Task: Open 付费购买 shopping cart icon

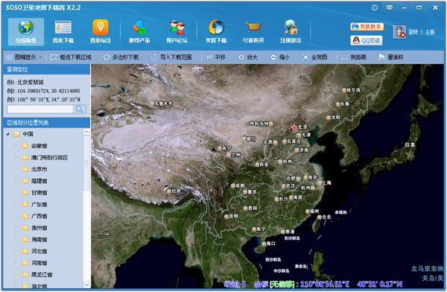Action: [253, 31]
